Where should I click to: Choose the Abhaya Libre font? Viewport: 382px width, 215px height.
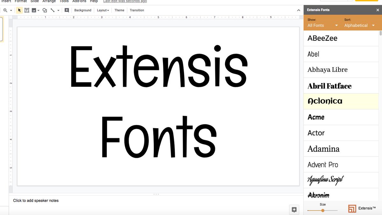click(x=341, y=70)
